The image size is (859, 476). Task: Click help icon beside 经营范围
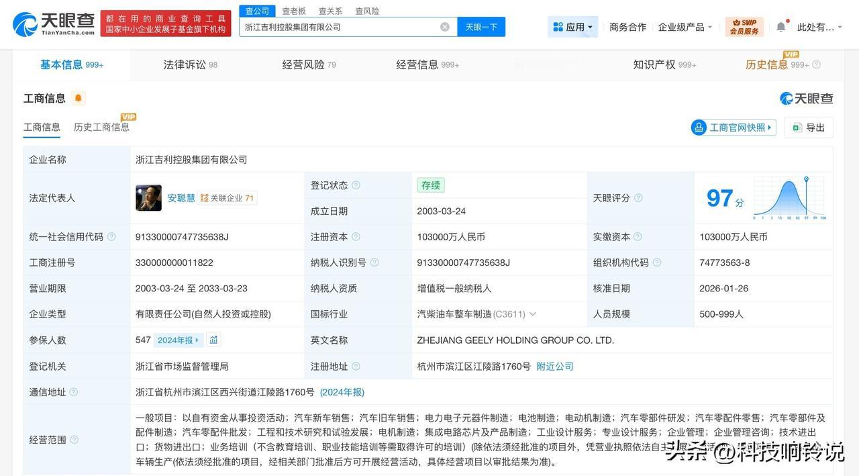(74, 440)
